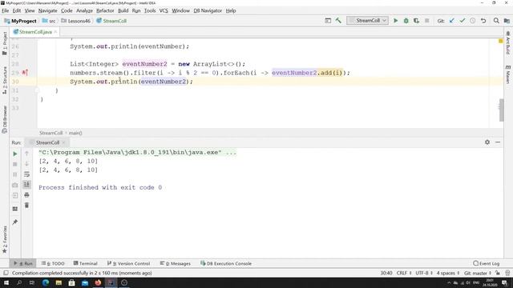Open the Navigate menu
This screenshot has height=288, width=513.
pos(48,10)
